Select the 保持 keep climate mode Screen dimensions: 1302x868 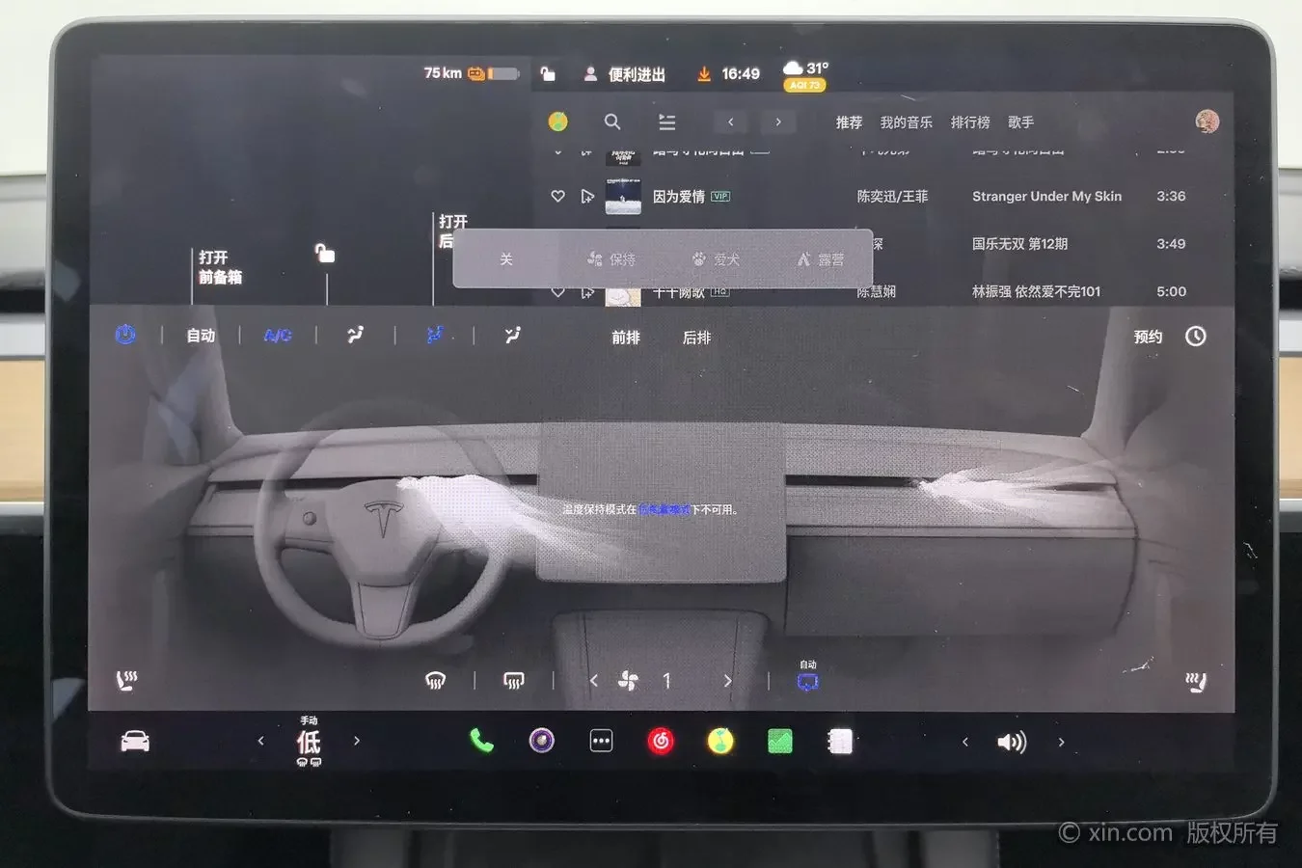click(x=611, y=259)
